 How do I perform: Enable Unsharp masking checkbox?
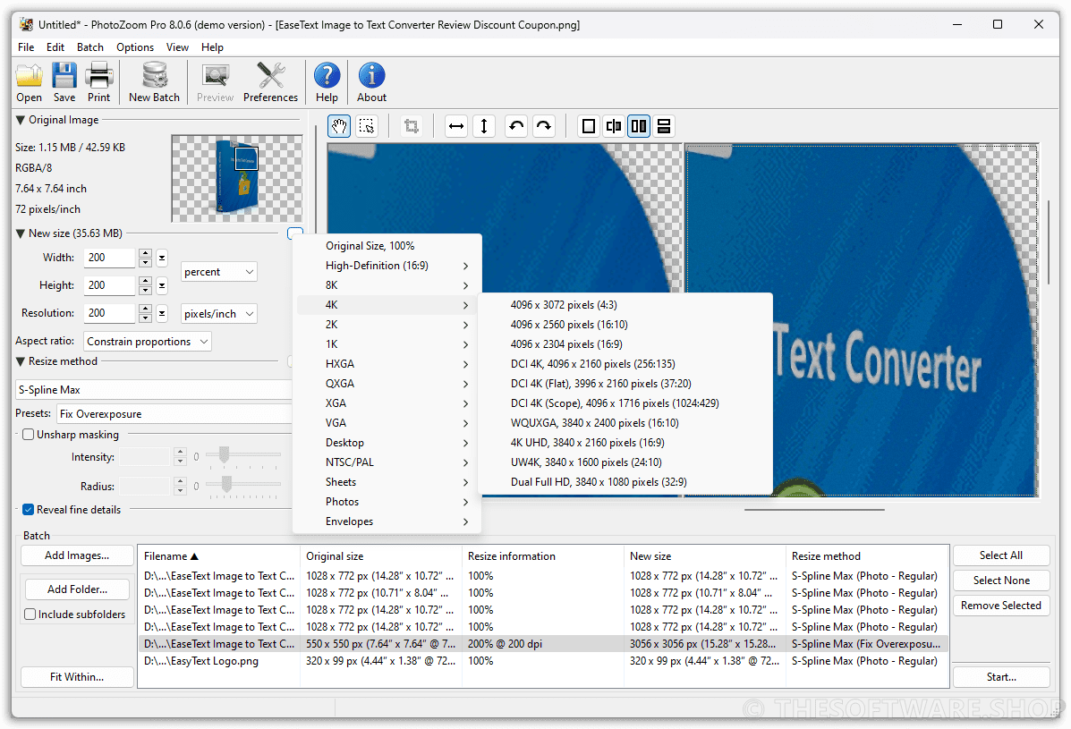[29, 435]
